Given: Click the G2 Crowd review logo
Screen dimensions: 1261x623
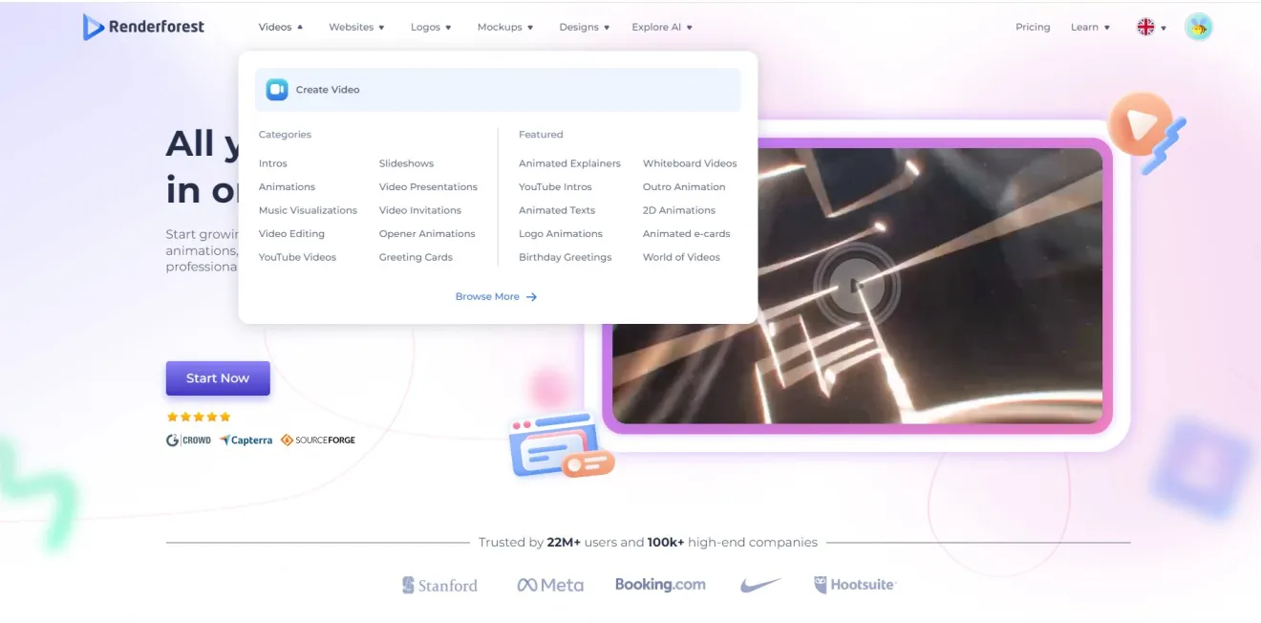Looking at the screenshot, I should (x=188, y=440).
